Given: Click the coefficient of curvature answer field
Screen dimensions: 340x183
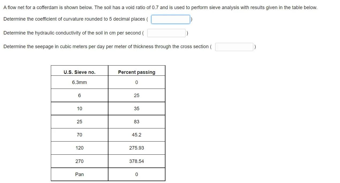Looking at the screenshot, I should click(x=171, y=19).
